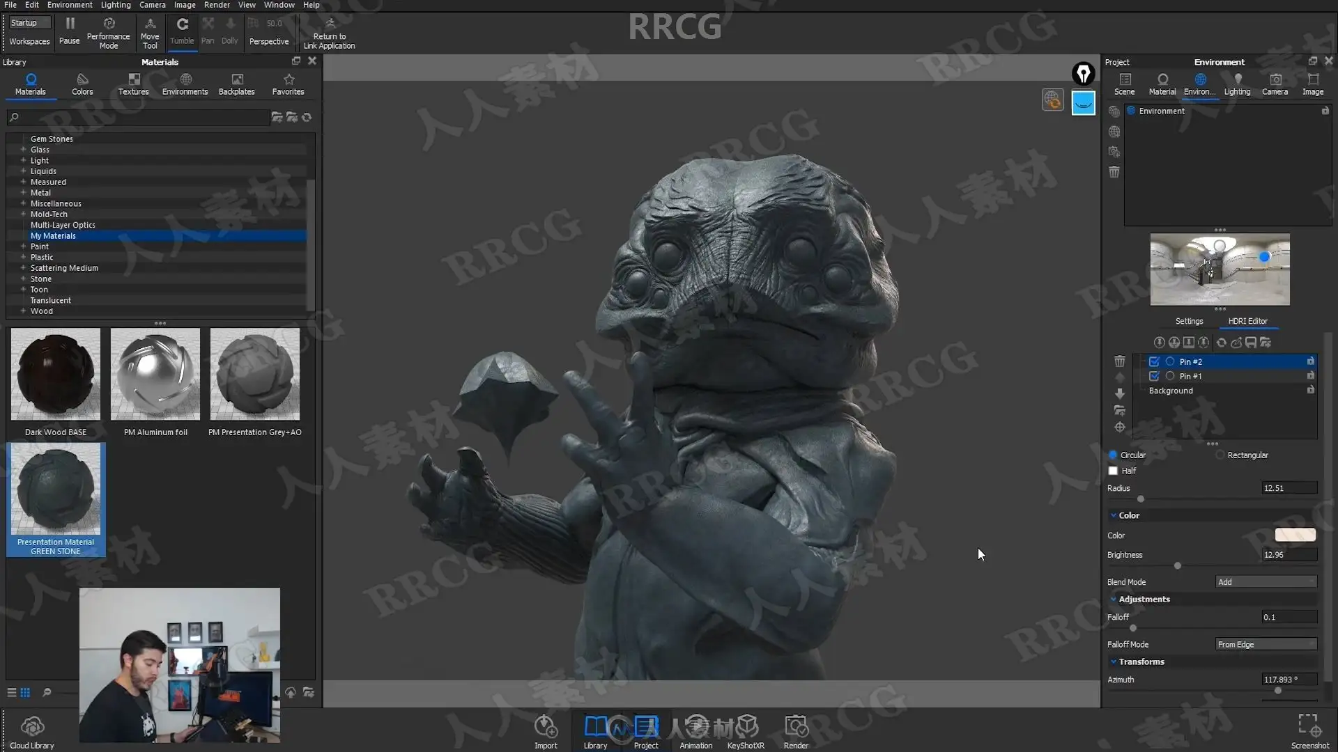The width and height of the screenshot is (1338, 752).
Task: Collapse the Transforms section
Action: click(1113, 662)
